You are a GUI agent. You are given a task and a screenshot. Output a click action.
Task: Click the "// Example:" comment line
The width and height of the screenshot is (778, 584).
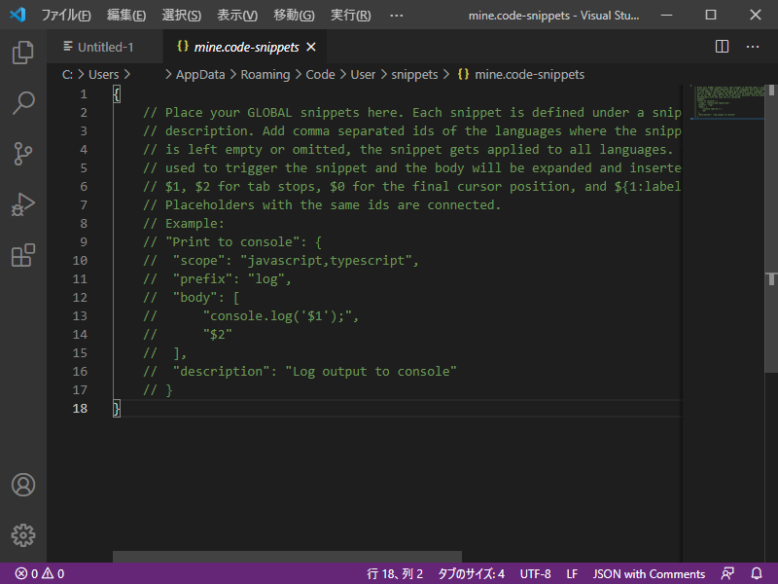pyautogui.click(x=184, y=224)
